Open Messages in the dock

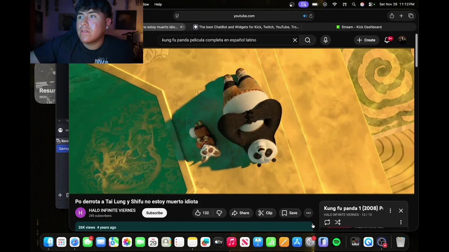click(x=88, y=242)
